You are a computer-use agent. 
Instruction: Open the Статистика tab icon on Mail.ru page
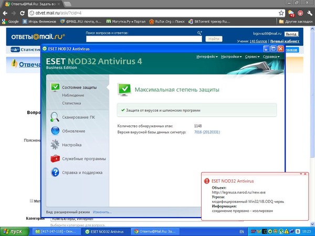click(15, 49)
